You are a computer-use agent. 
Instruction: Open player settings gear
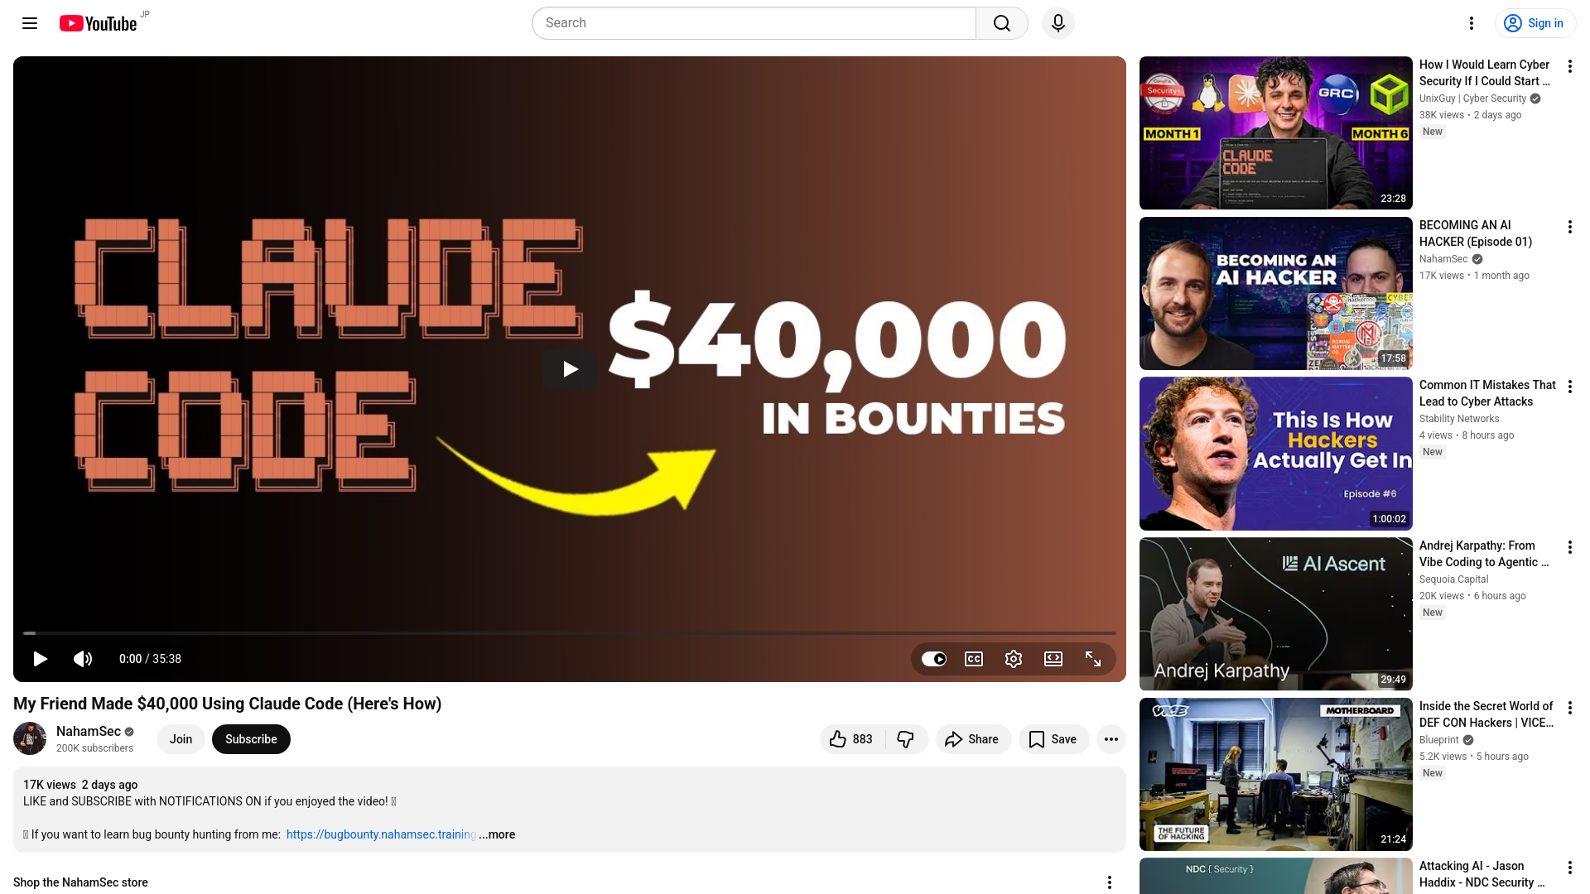point(1014,659)
